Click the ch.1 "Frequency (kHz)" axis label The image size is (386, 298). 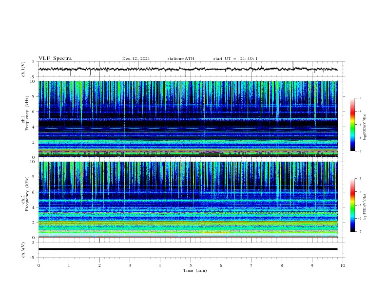(x=27, y=113)
